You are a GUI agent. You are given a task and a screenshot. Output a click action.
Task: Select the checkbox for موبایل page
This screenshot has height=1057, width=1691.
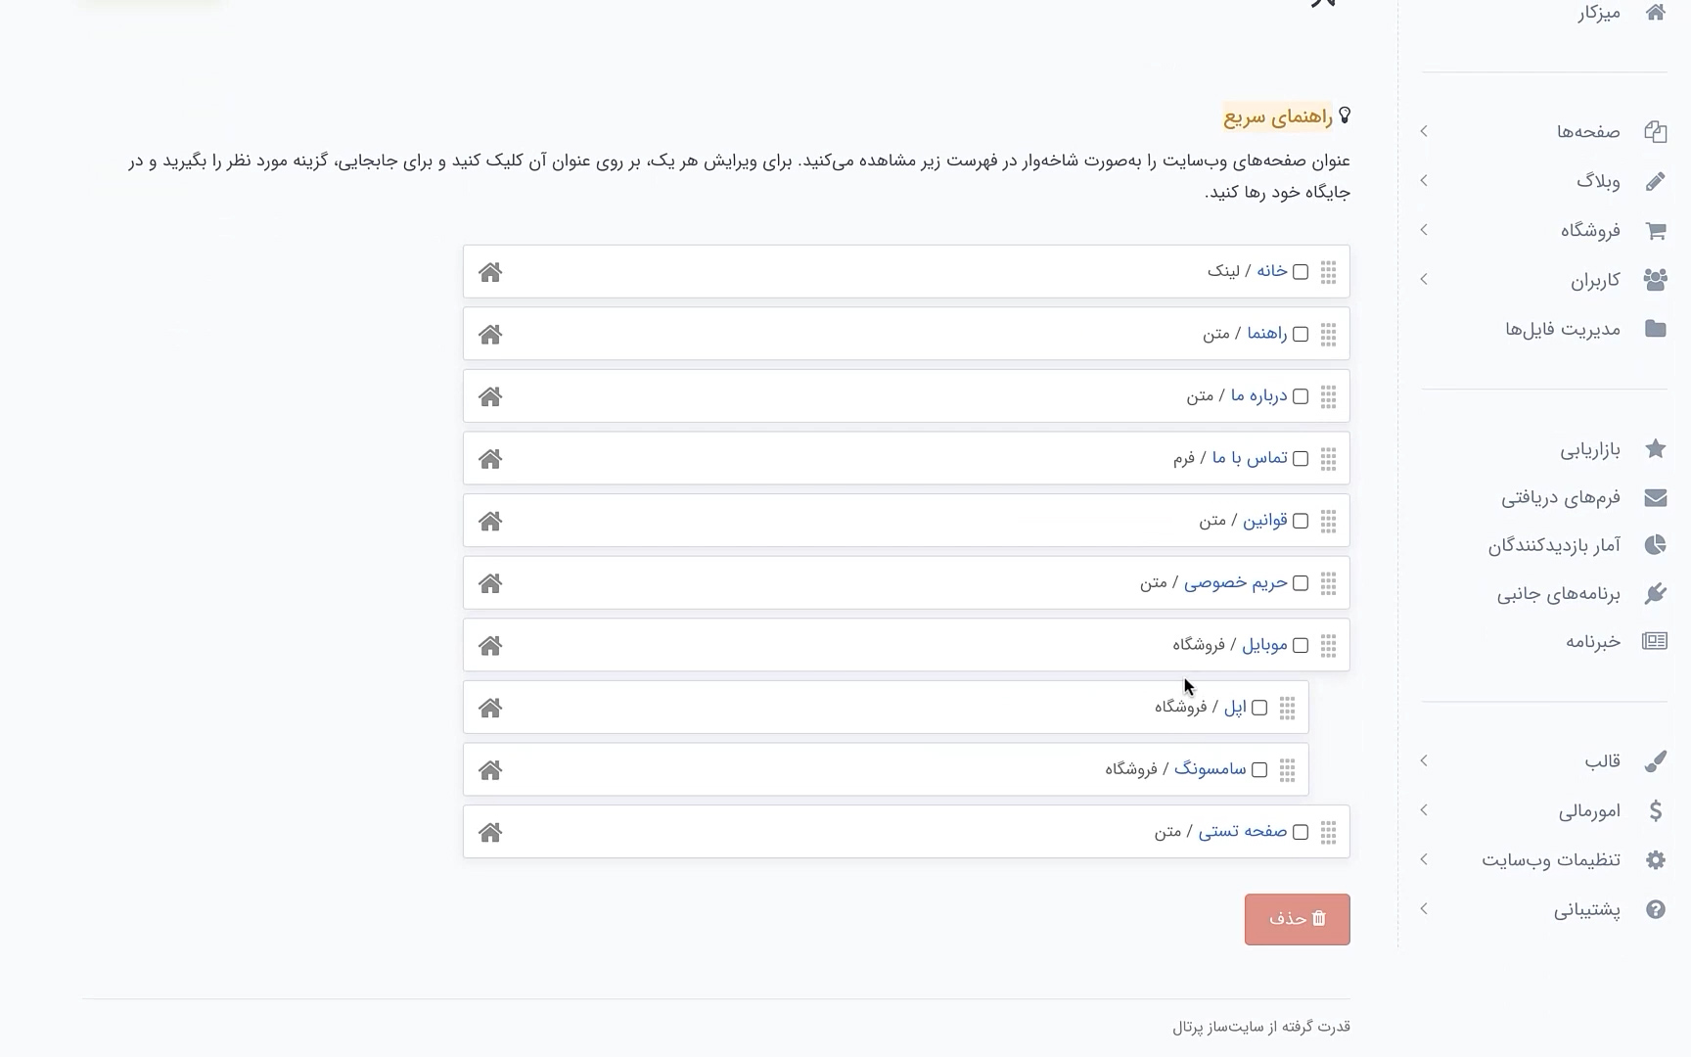(x=1301, y=646)
